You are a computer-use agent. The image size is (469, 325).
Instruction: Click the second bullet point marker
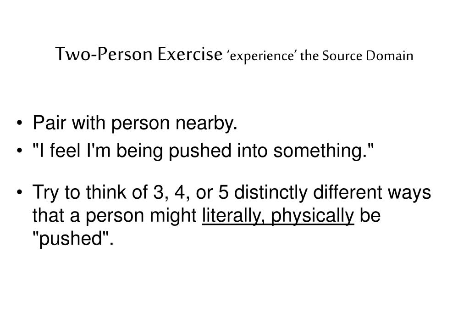coord(20,151)
